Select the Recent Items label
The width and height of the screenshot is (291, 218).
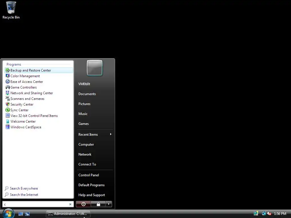pos(88,135)
